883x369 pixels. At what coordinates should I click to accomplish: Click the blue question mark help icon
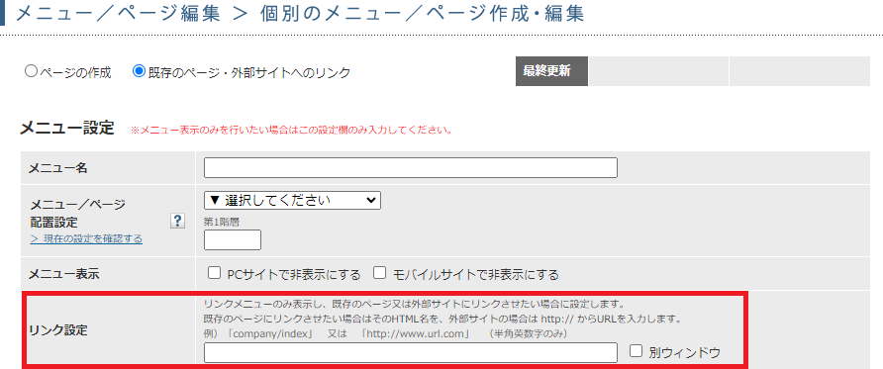coord(177,221)
